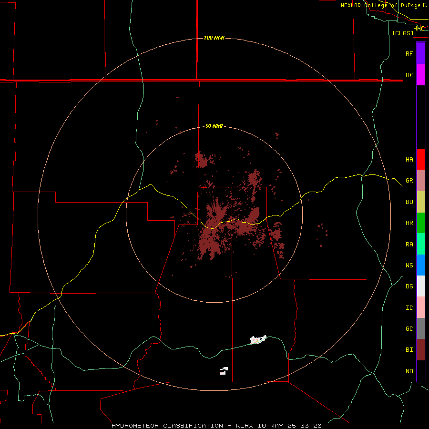Select the pinkish GR legend color swatch

(x=421, y=181)
